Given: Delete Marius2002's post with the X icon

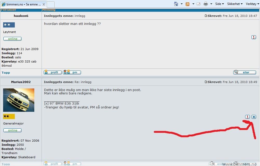Looking at the screenshot, I should pos(254,117).
